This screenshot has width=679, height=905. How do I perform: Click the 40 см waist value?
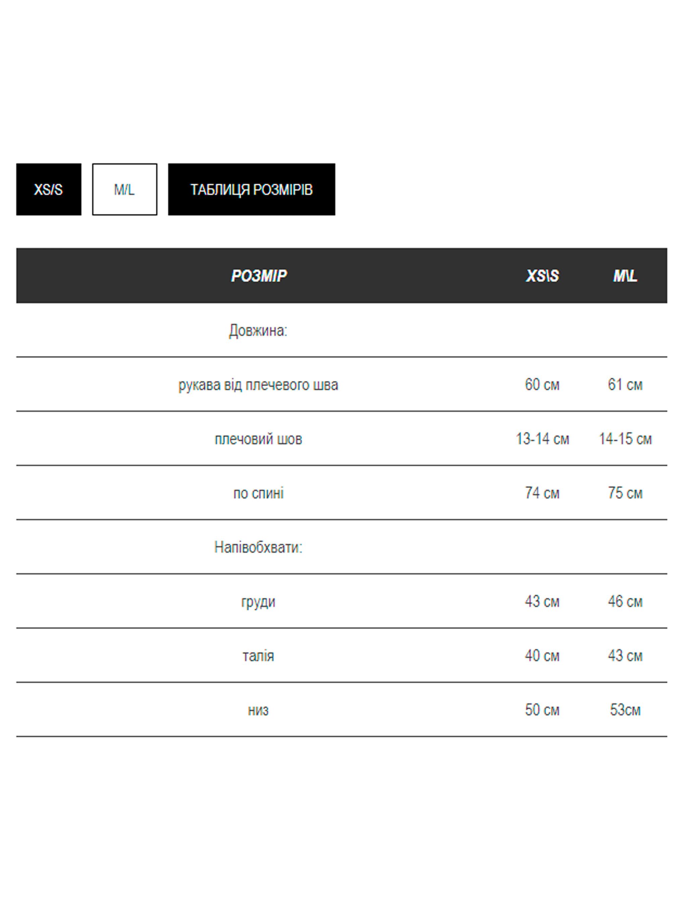(542, 656)
